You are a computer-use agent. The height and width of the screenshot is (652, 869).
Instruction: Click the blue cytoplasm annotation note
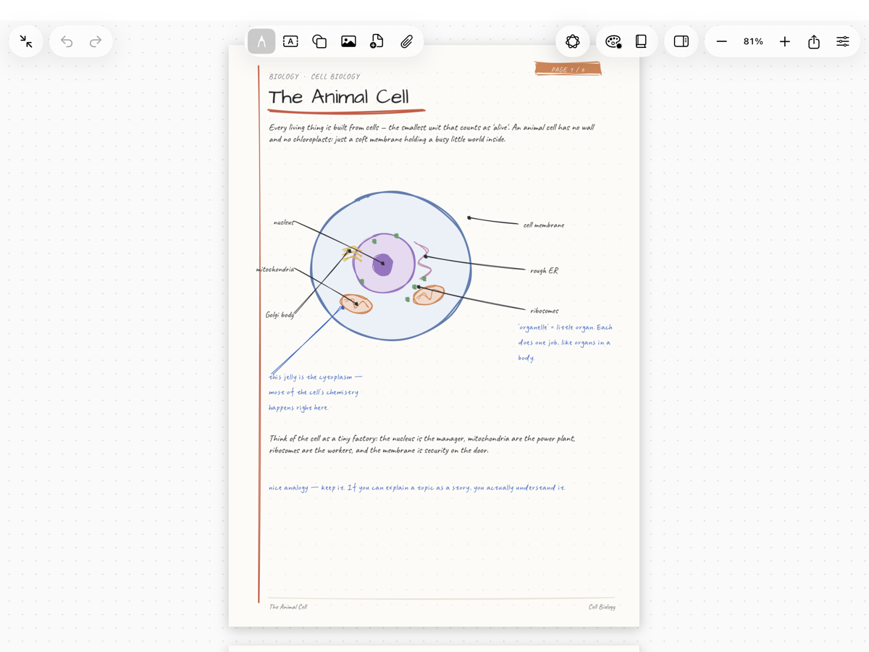click(315, 392)
